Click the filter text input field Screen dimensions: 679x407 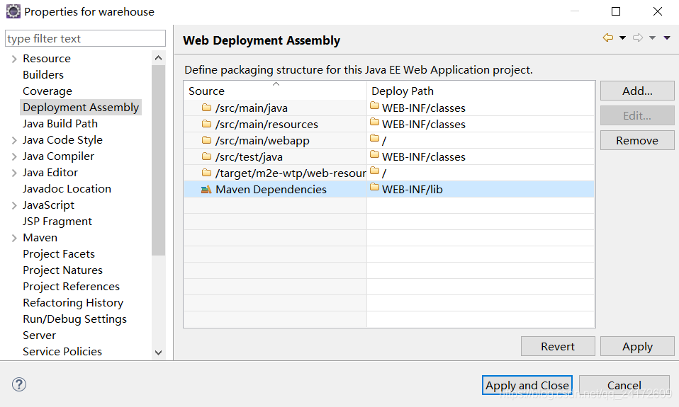pyautogui.click(x=85, y=38)
